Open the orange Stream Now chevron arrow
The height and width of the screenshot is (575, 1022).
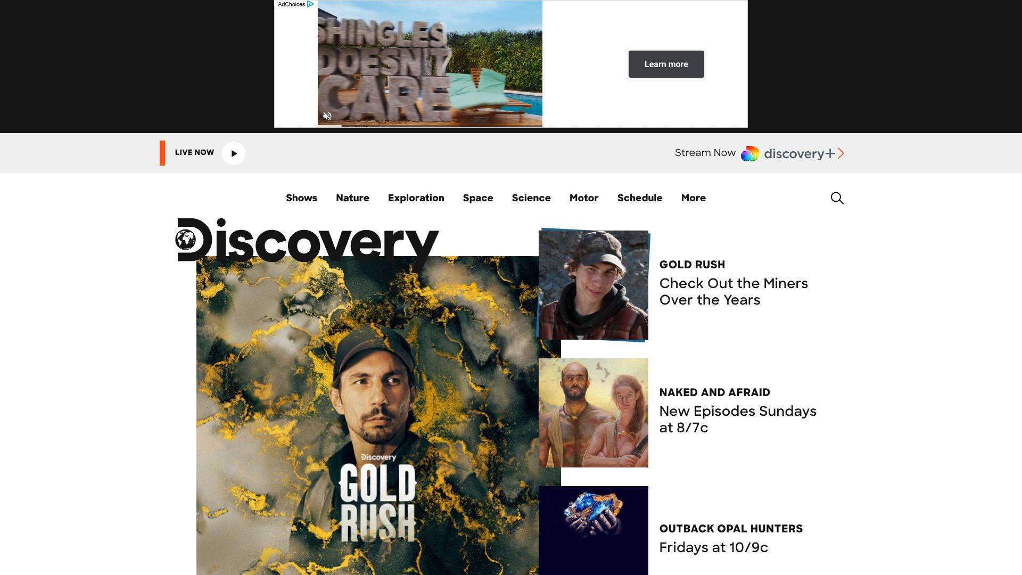point(840,153)
